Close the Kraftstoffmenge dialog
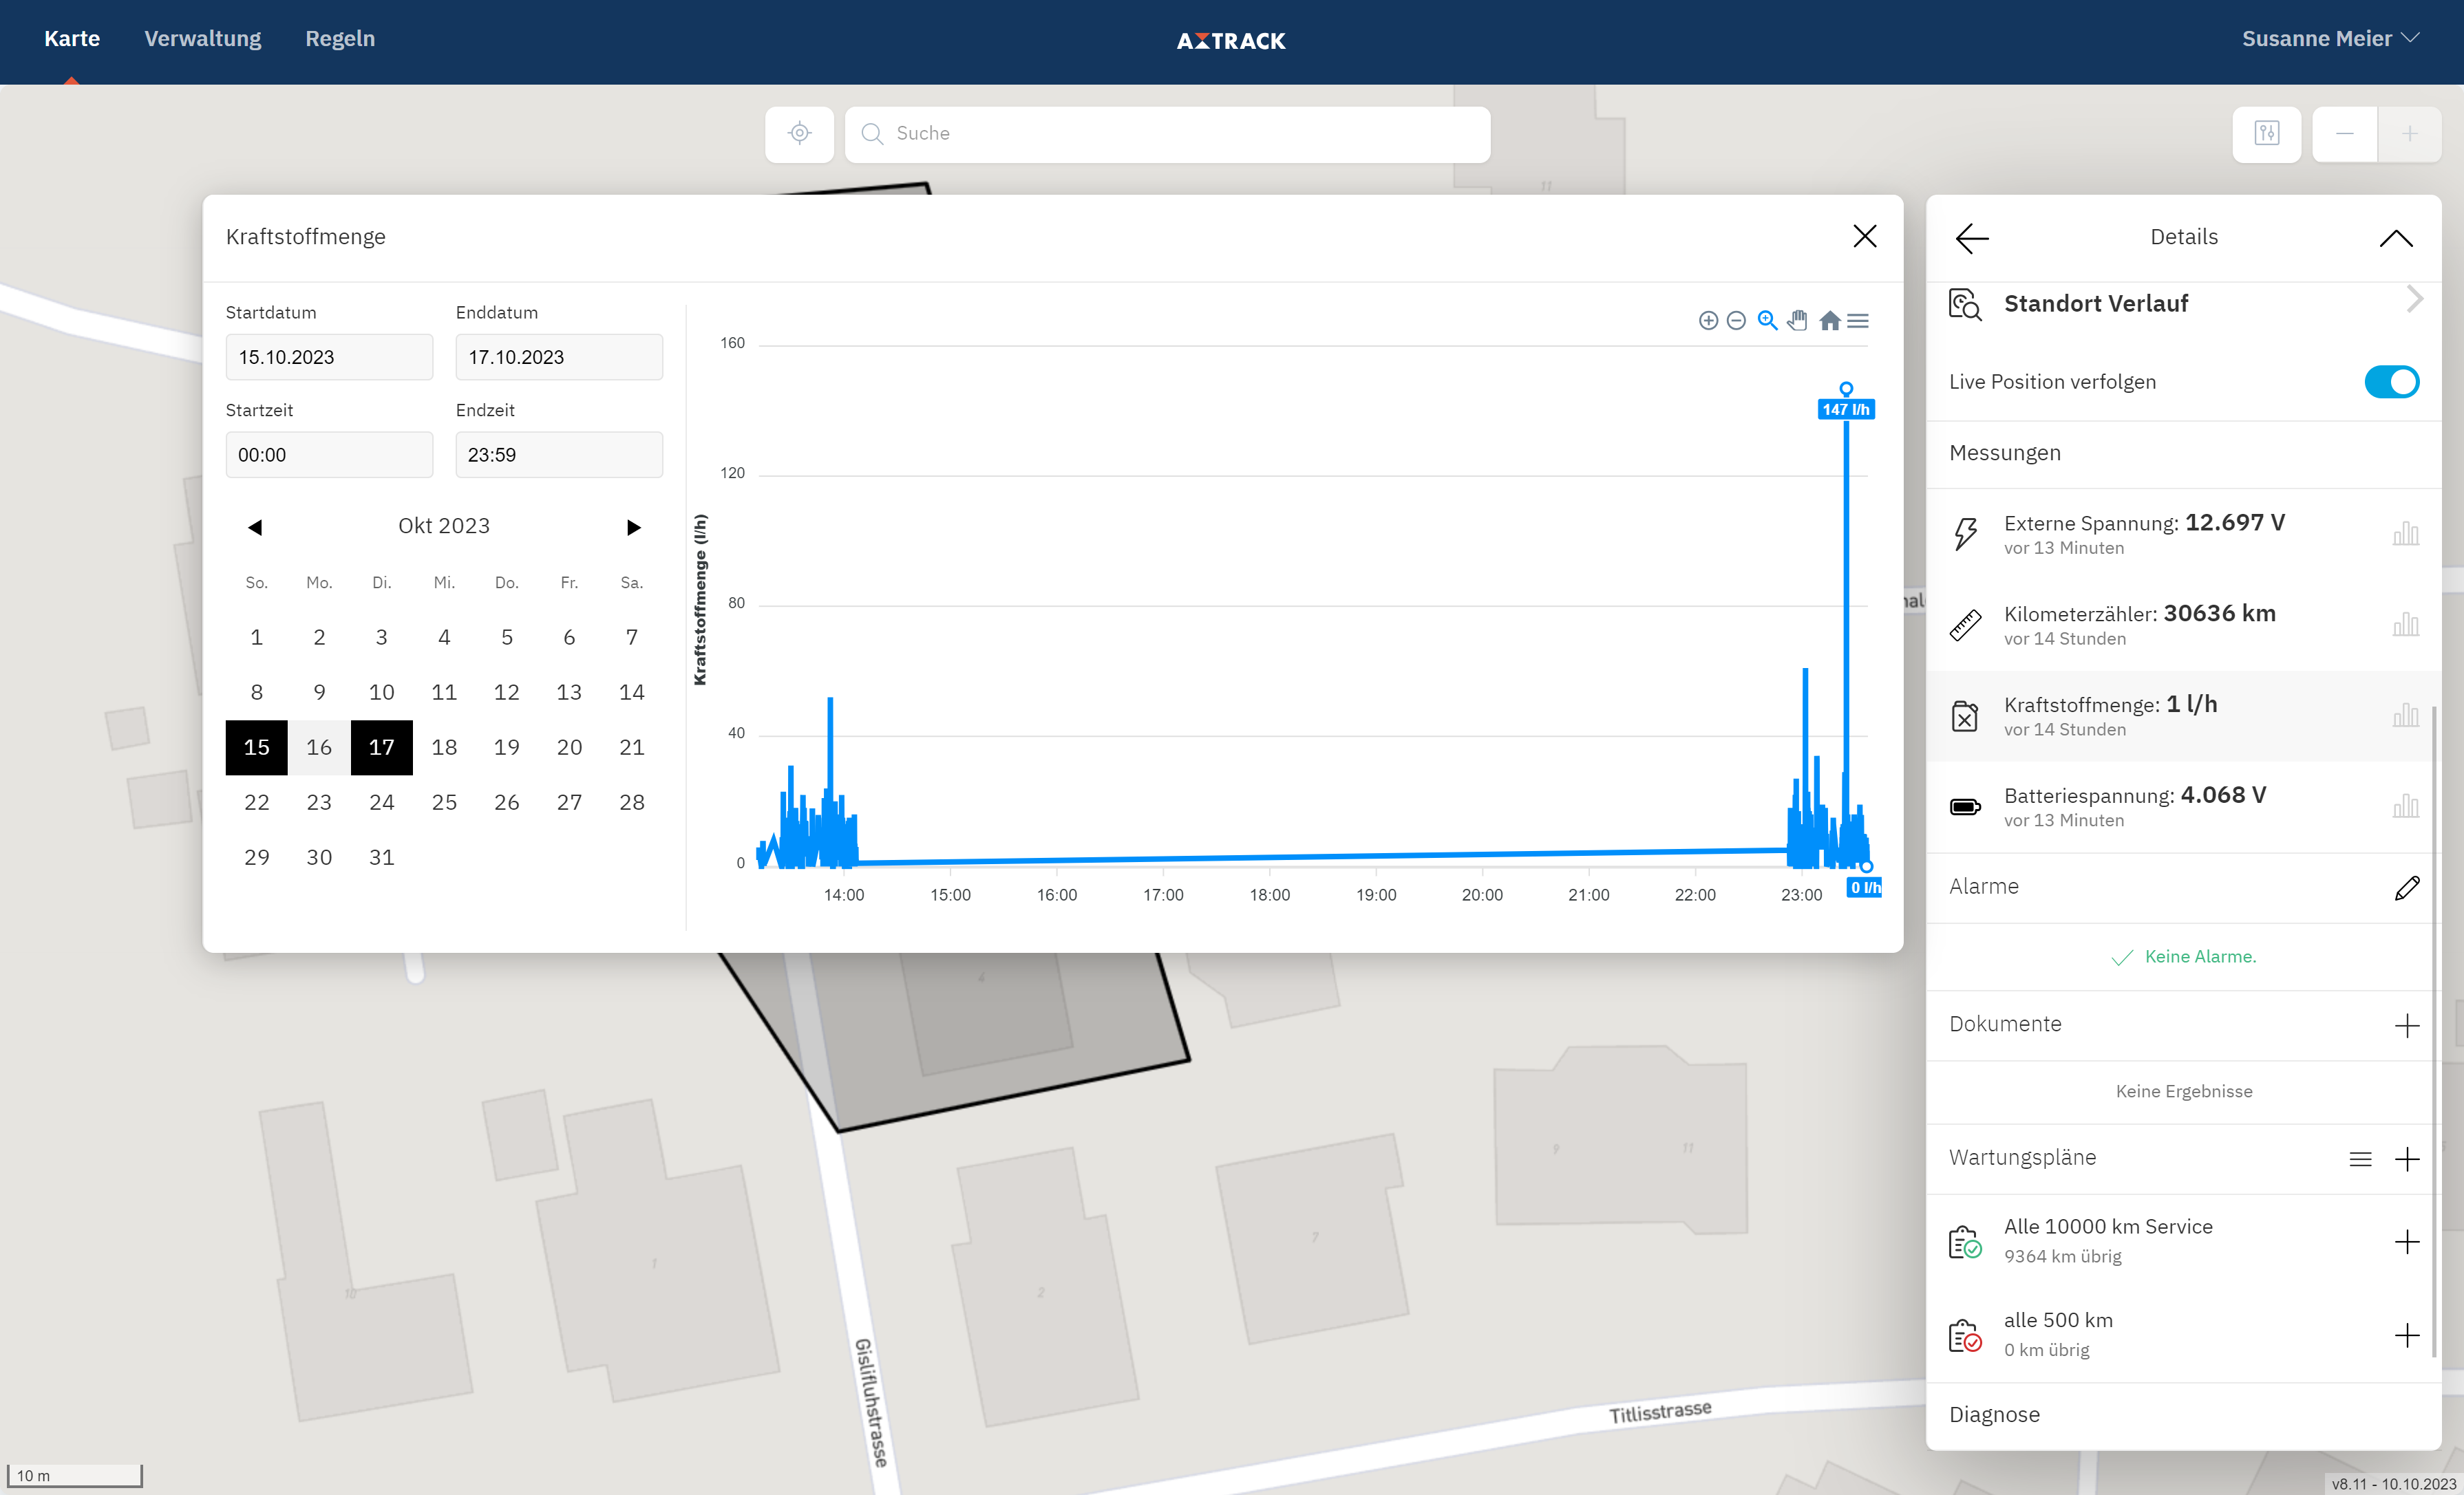Image resolution: width=2464 pixels, height=1495 pixels. pos(1864,236)
